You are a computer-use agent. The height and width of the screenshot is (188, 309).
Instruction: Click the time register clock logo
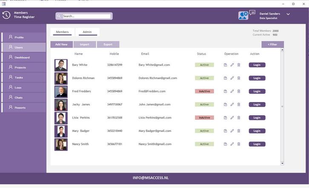pyautogui.click(x=6, y=15)
